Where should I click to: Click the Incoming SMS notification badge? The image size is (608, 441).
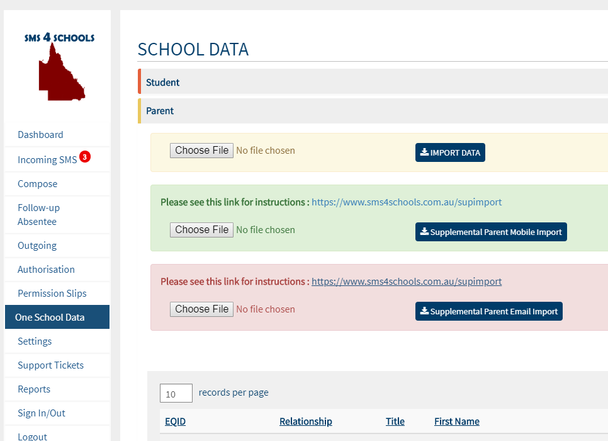point(85,156)
